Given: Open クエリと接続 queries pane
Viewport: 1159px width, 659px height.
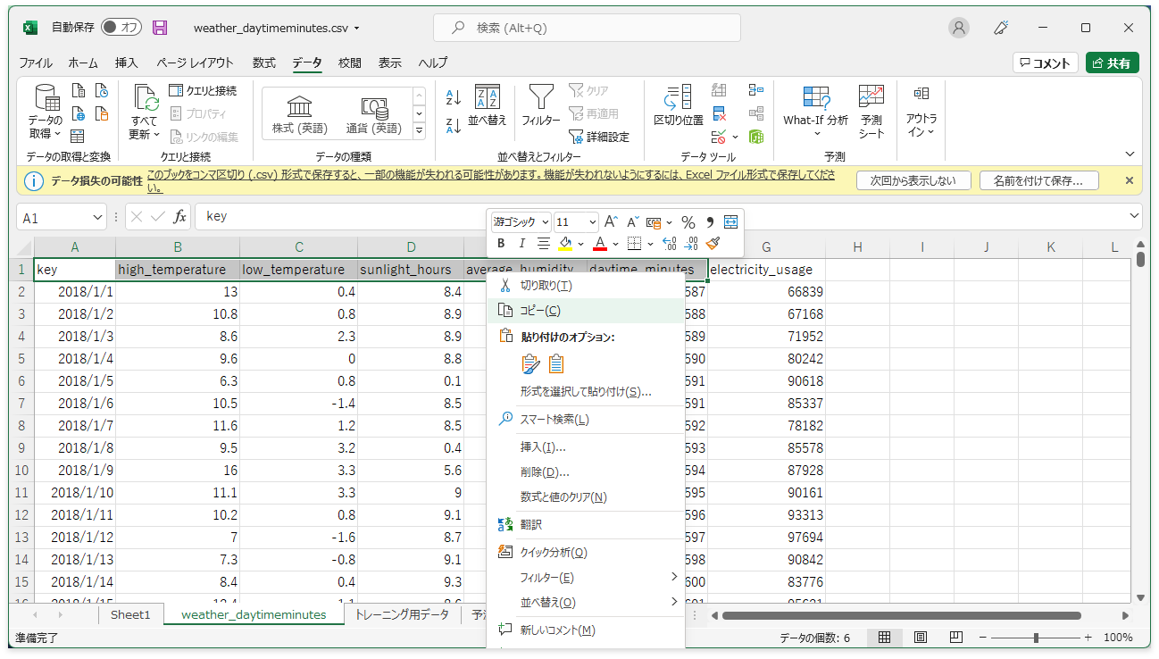Looking at the screenshot, I should [203, 91].
